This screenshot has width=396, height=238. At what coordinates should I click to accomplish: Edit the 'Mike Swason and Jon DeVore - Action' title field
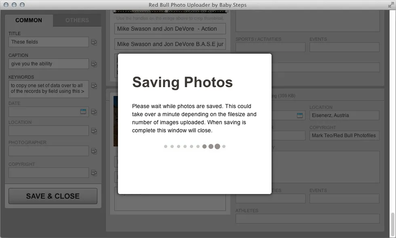170,29
